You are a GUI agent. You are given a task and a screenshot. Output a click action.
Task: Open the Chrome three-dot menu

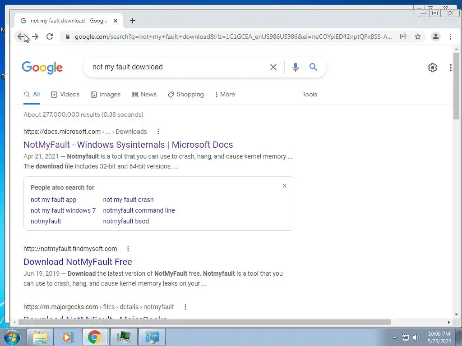pos(450,36)
